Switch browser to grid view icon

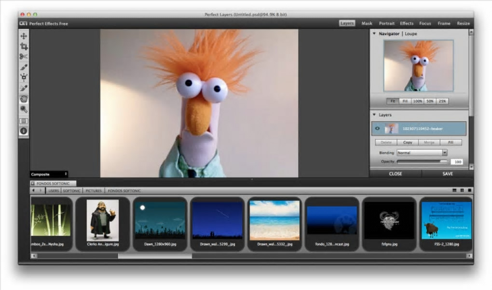pyautogui.click(x=462, y=191)
